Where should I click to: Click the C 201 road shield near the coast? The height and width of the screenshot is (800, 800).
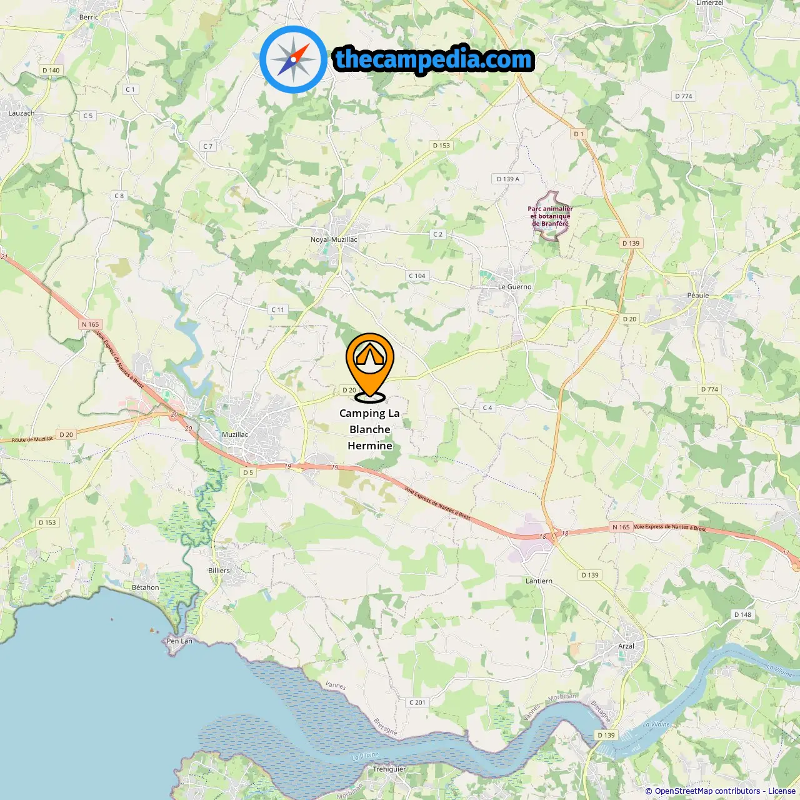[417, 702]
